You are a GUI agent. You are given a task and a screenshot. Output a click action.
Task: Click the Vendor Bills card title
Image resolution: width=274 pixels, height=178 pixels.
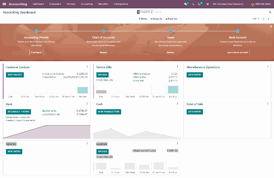coord(104,67)
